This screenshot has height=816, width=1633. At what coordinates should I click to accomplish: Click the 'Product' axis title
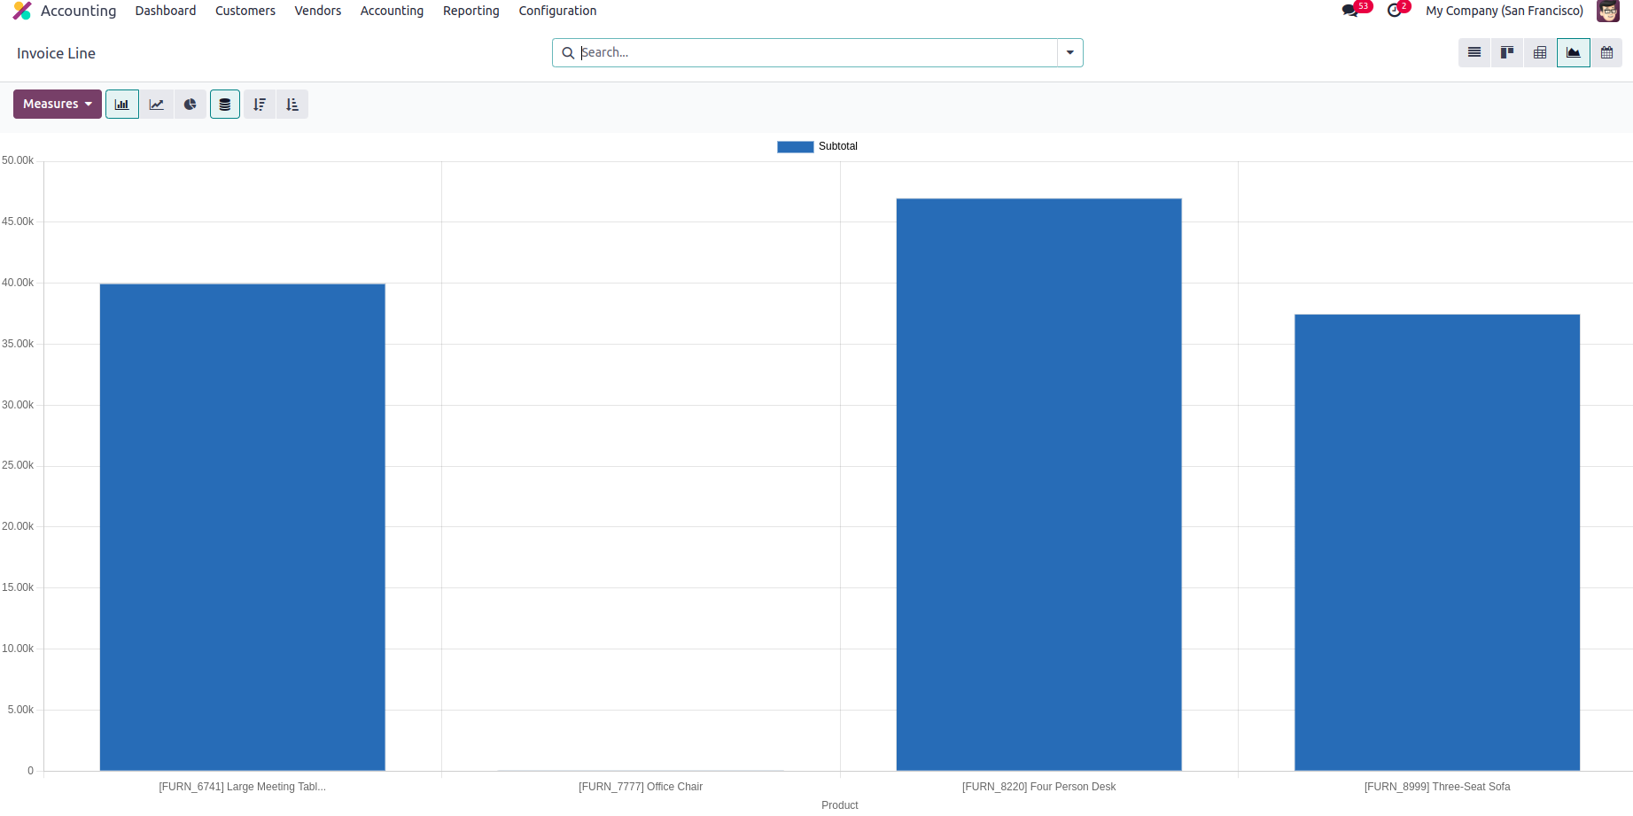pyautogui.click(x=840, y=805)
